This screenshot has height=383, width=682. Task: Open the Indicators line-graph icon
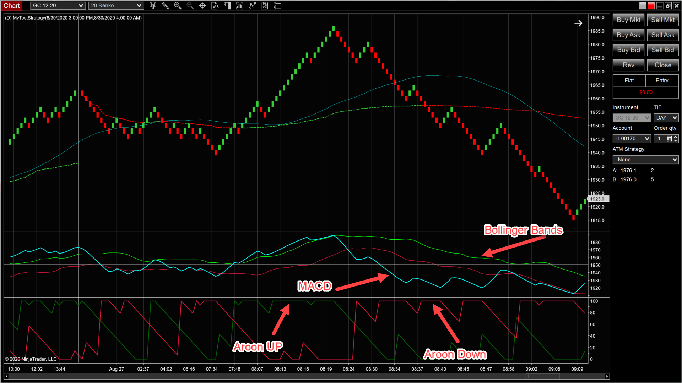(x=252, y=6)
